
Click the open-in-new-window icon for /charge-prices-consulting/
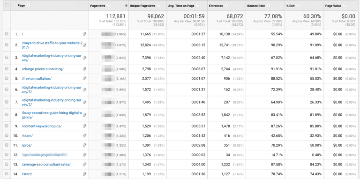coord(84,69)
